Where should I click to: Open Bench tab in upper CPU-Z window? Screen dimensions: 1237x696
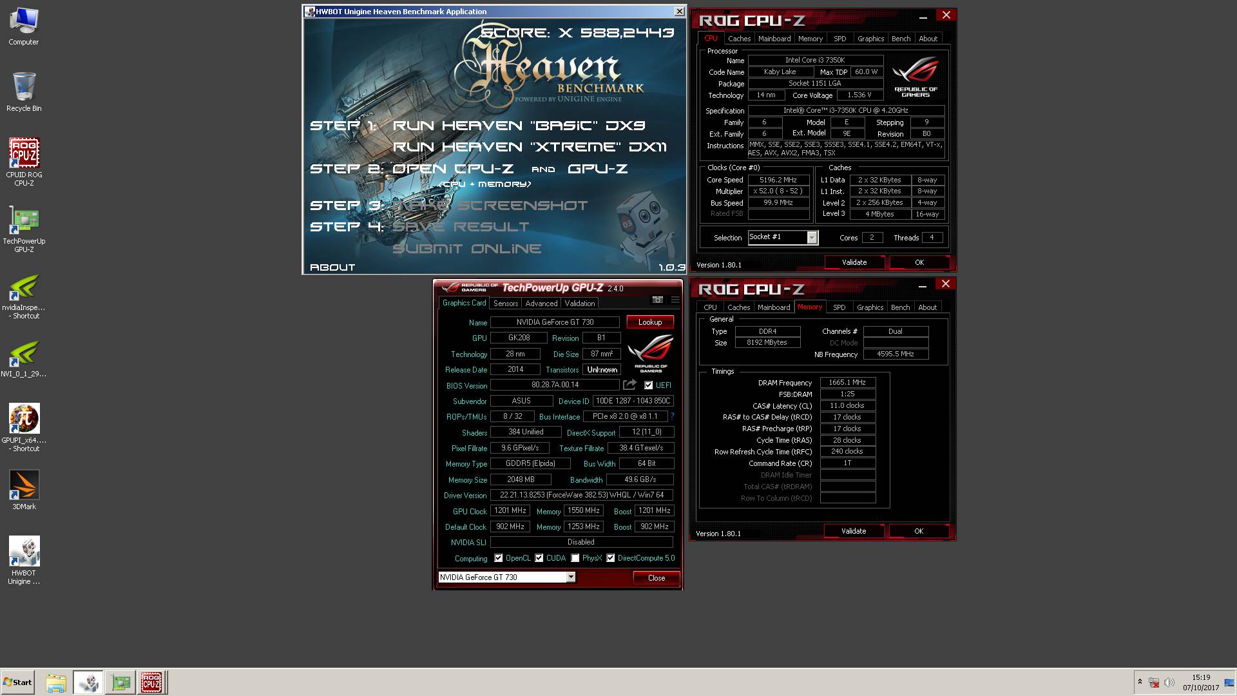point(901,39)
